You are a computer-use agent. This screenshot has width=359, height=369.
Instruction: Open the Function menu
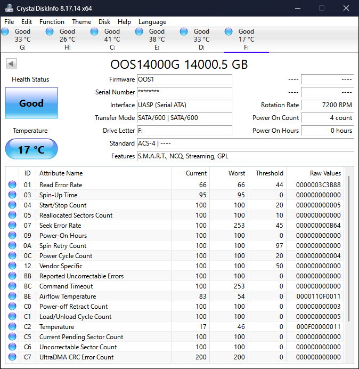[52, 22]
